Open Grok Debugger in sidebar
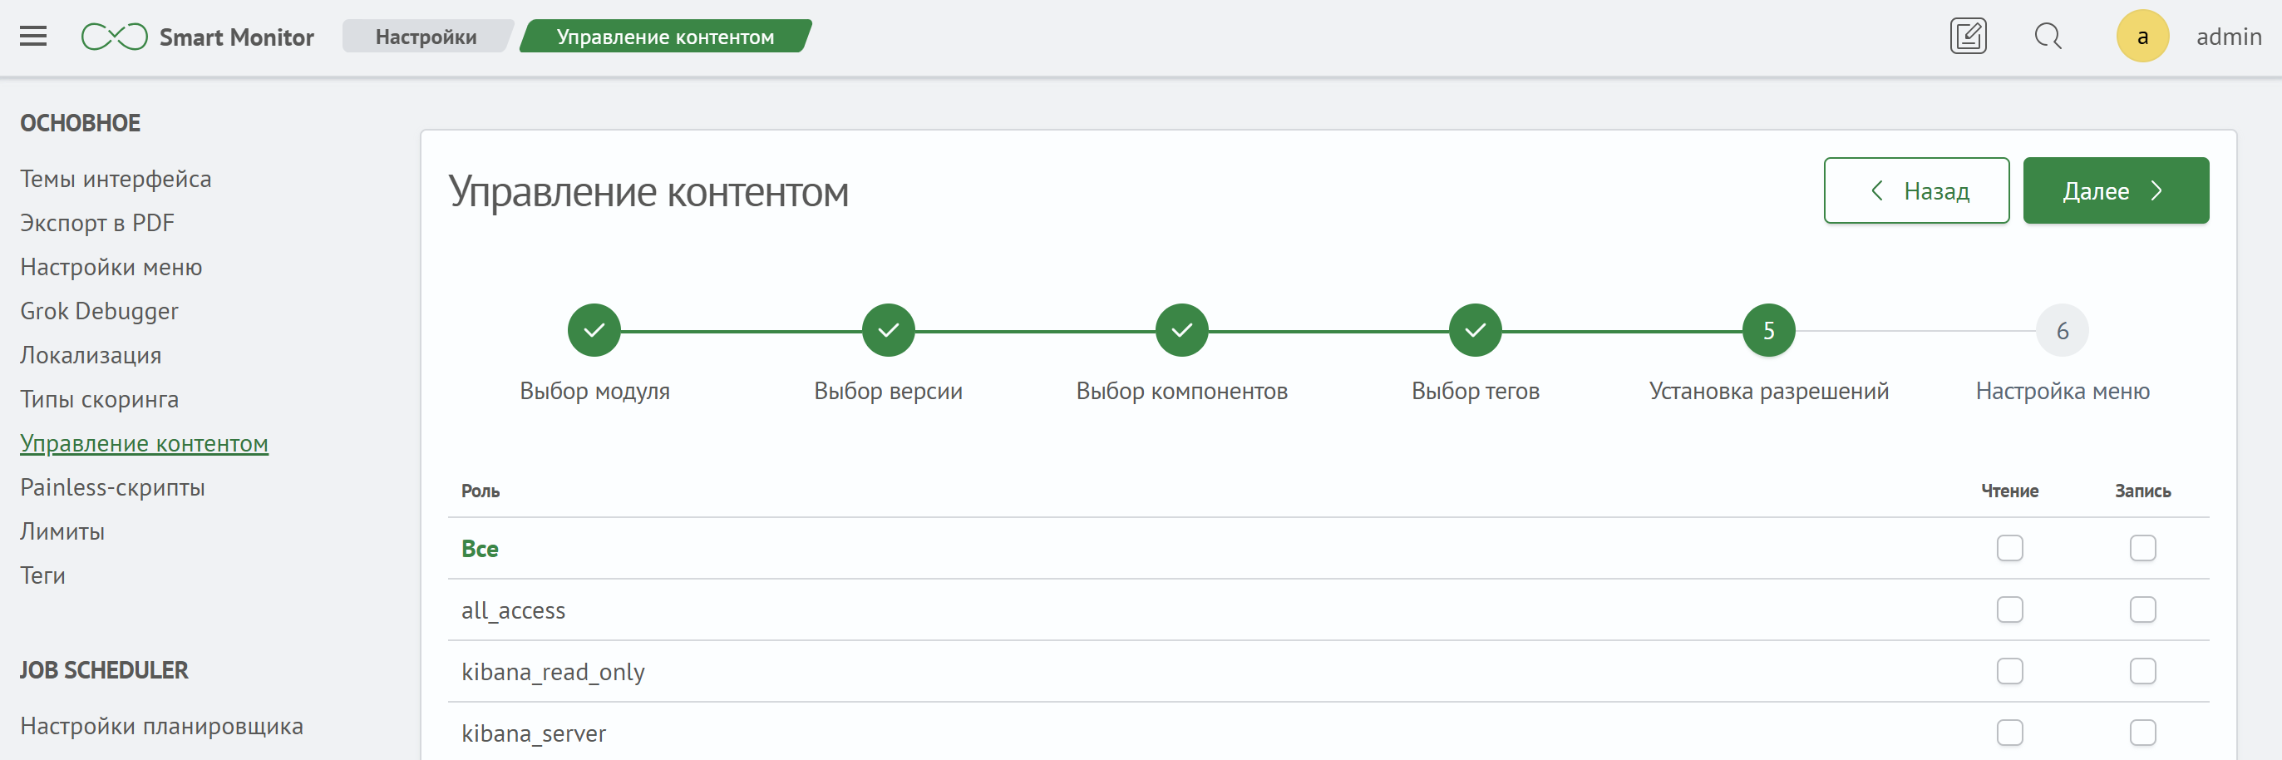 pos(99,311)
